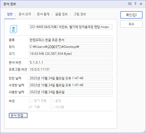Click the 문서 버전 label
Screen dimensions: 146x133
pyautogui.click(x=15, y=63)
